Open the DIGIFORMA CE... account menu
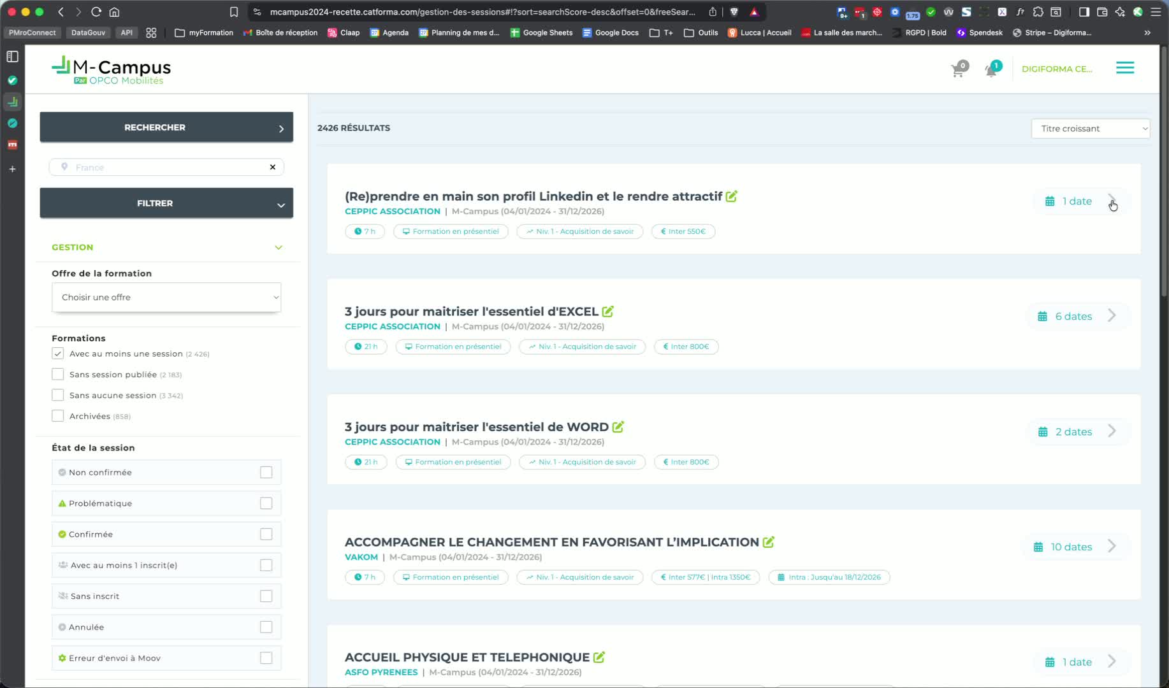Image resolution: width=1169 pixels, height=688 pixels. (x=1057, y=69)
